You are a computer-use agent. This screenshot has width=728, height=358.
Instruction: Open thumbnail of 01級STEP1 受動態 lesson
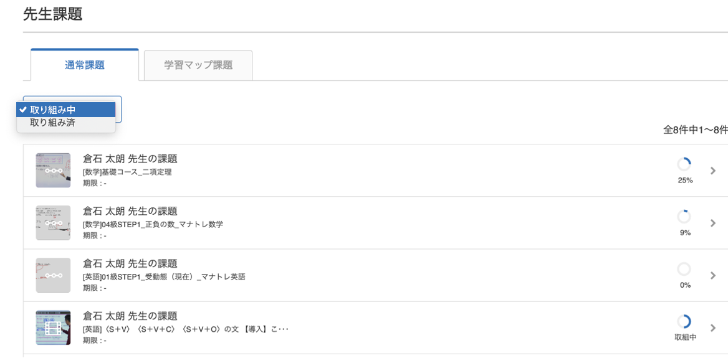click(53, 275)
